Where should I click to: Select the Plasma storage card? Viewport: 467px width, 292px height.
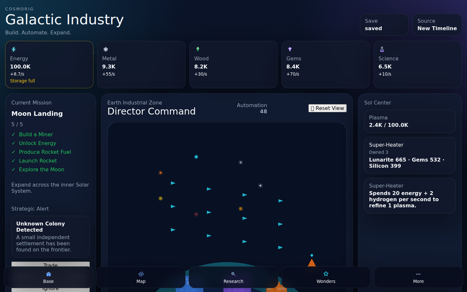click(410, 121)
